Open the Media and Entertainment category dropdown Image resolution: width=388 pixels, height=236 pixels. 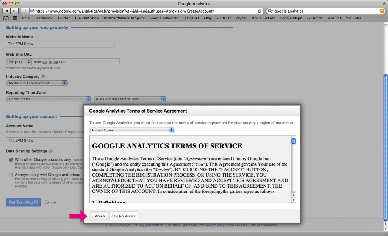coord(37,83)
